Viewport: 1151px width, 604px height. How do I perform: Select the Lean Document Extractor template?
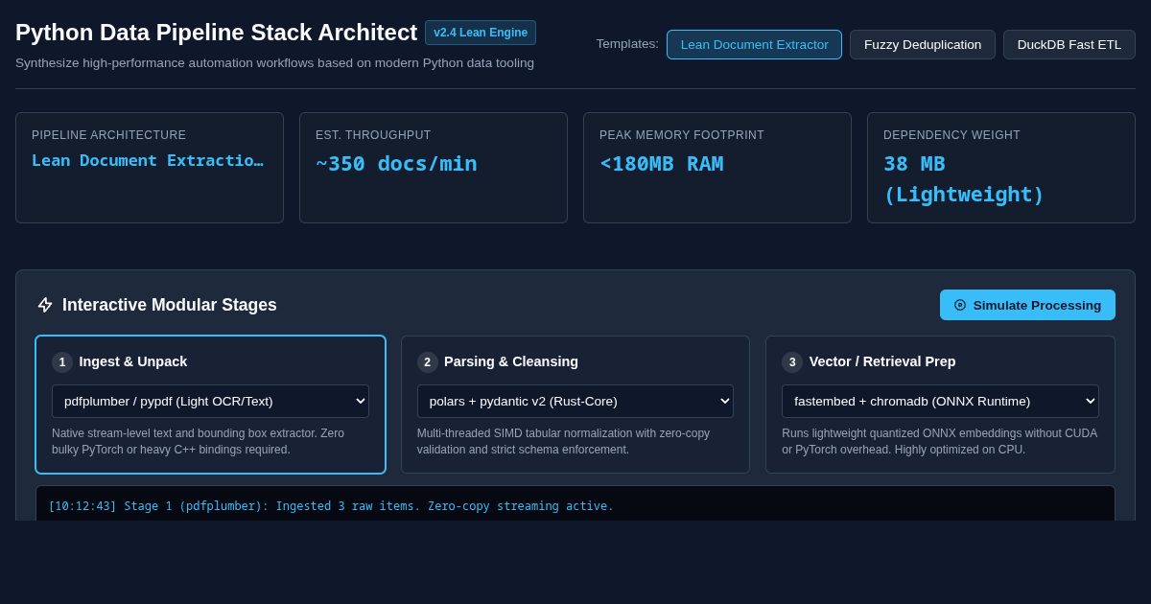(x=754, y=44)
